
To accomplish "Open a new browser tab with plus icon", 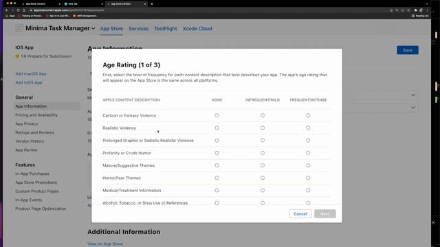I will pos(152,4).
